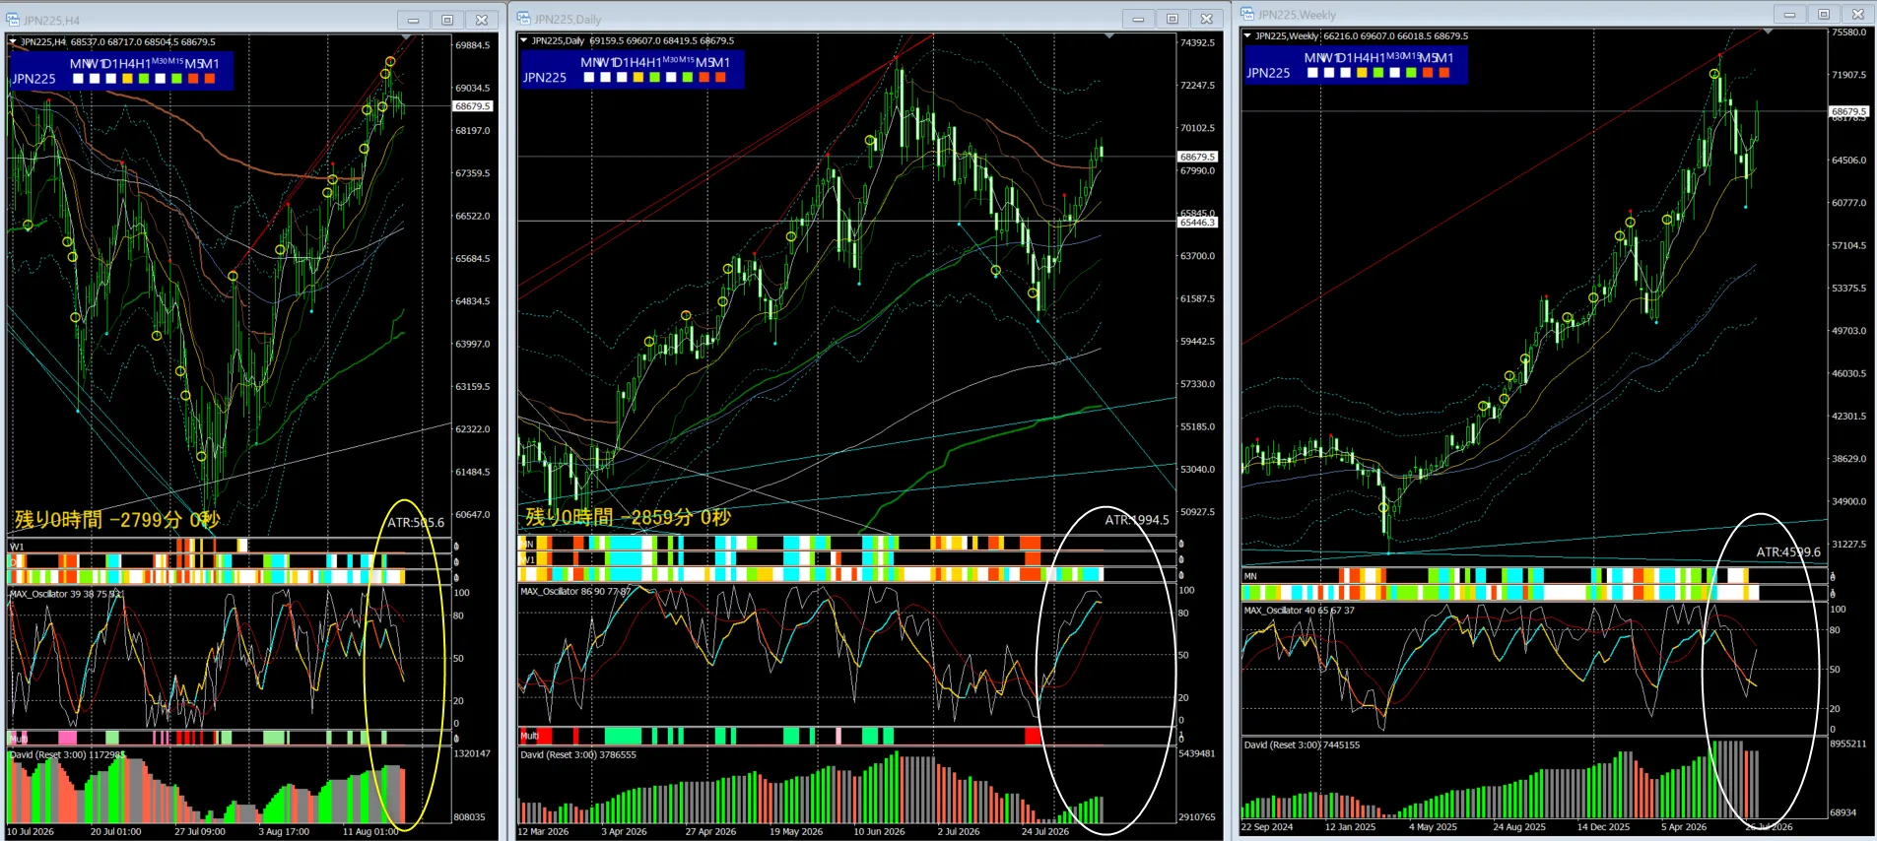Image resolution: width=1877 pixels, height=841 pixels.
Task: Click the yellow countdown text in the Daily chart
Action: click(x=629, y=517)
